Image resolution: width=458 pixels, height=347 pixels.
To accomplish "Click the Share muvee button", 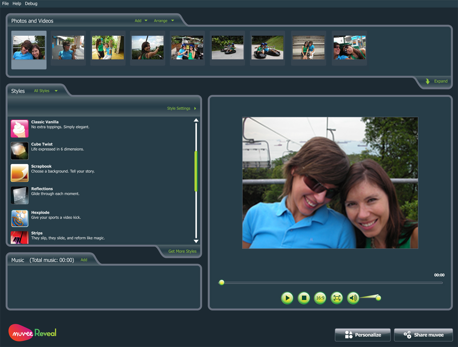I will tap(423, 335).
